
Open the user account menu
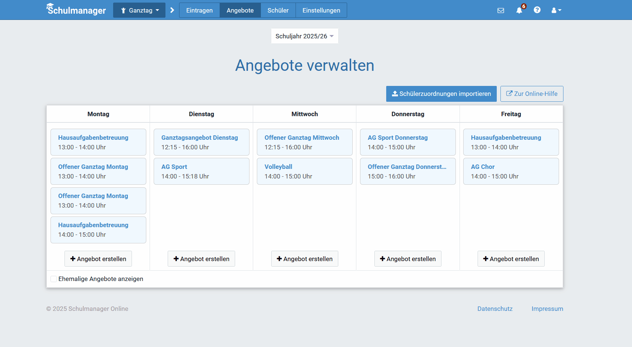click(556, 10)
